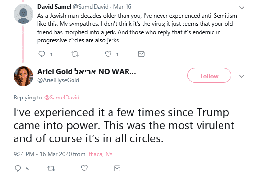Reply to Ariel Gold's tweet
This screenshot has height=176, width=257.
point(18,168)
